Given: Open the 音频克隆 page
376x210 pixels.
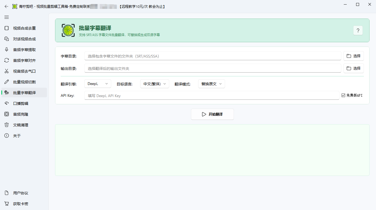Looking at the screenshot, I should coord(24,114).
